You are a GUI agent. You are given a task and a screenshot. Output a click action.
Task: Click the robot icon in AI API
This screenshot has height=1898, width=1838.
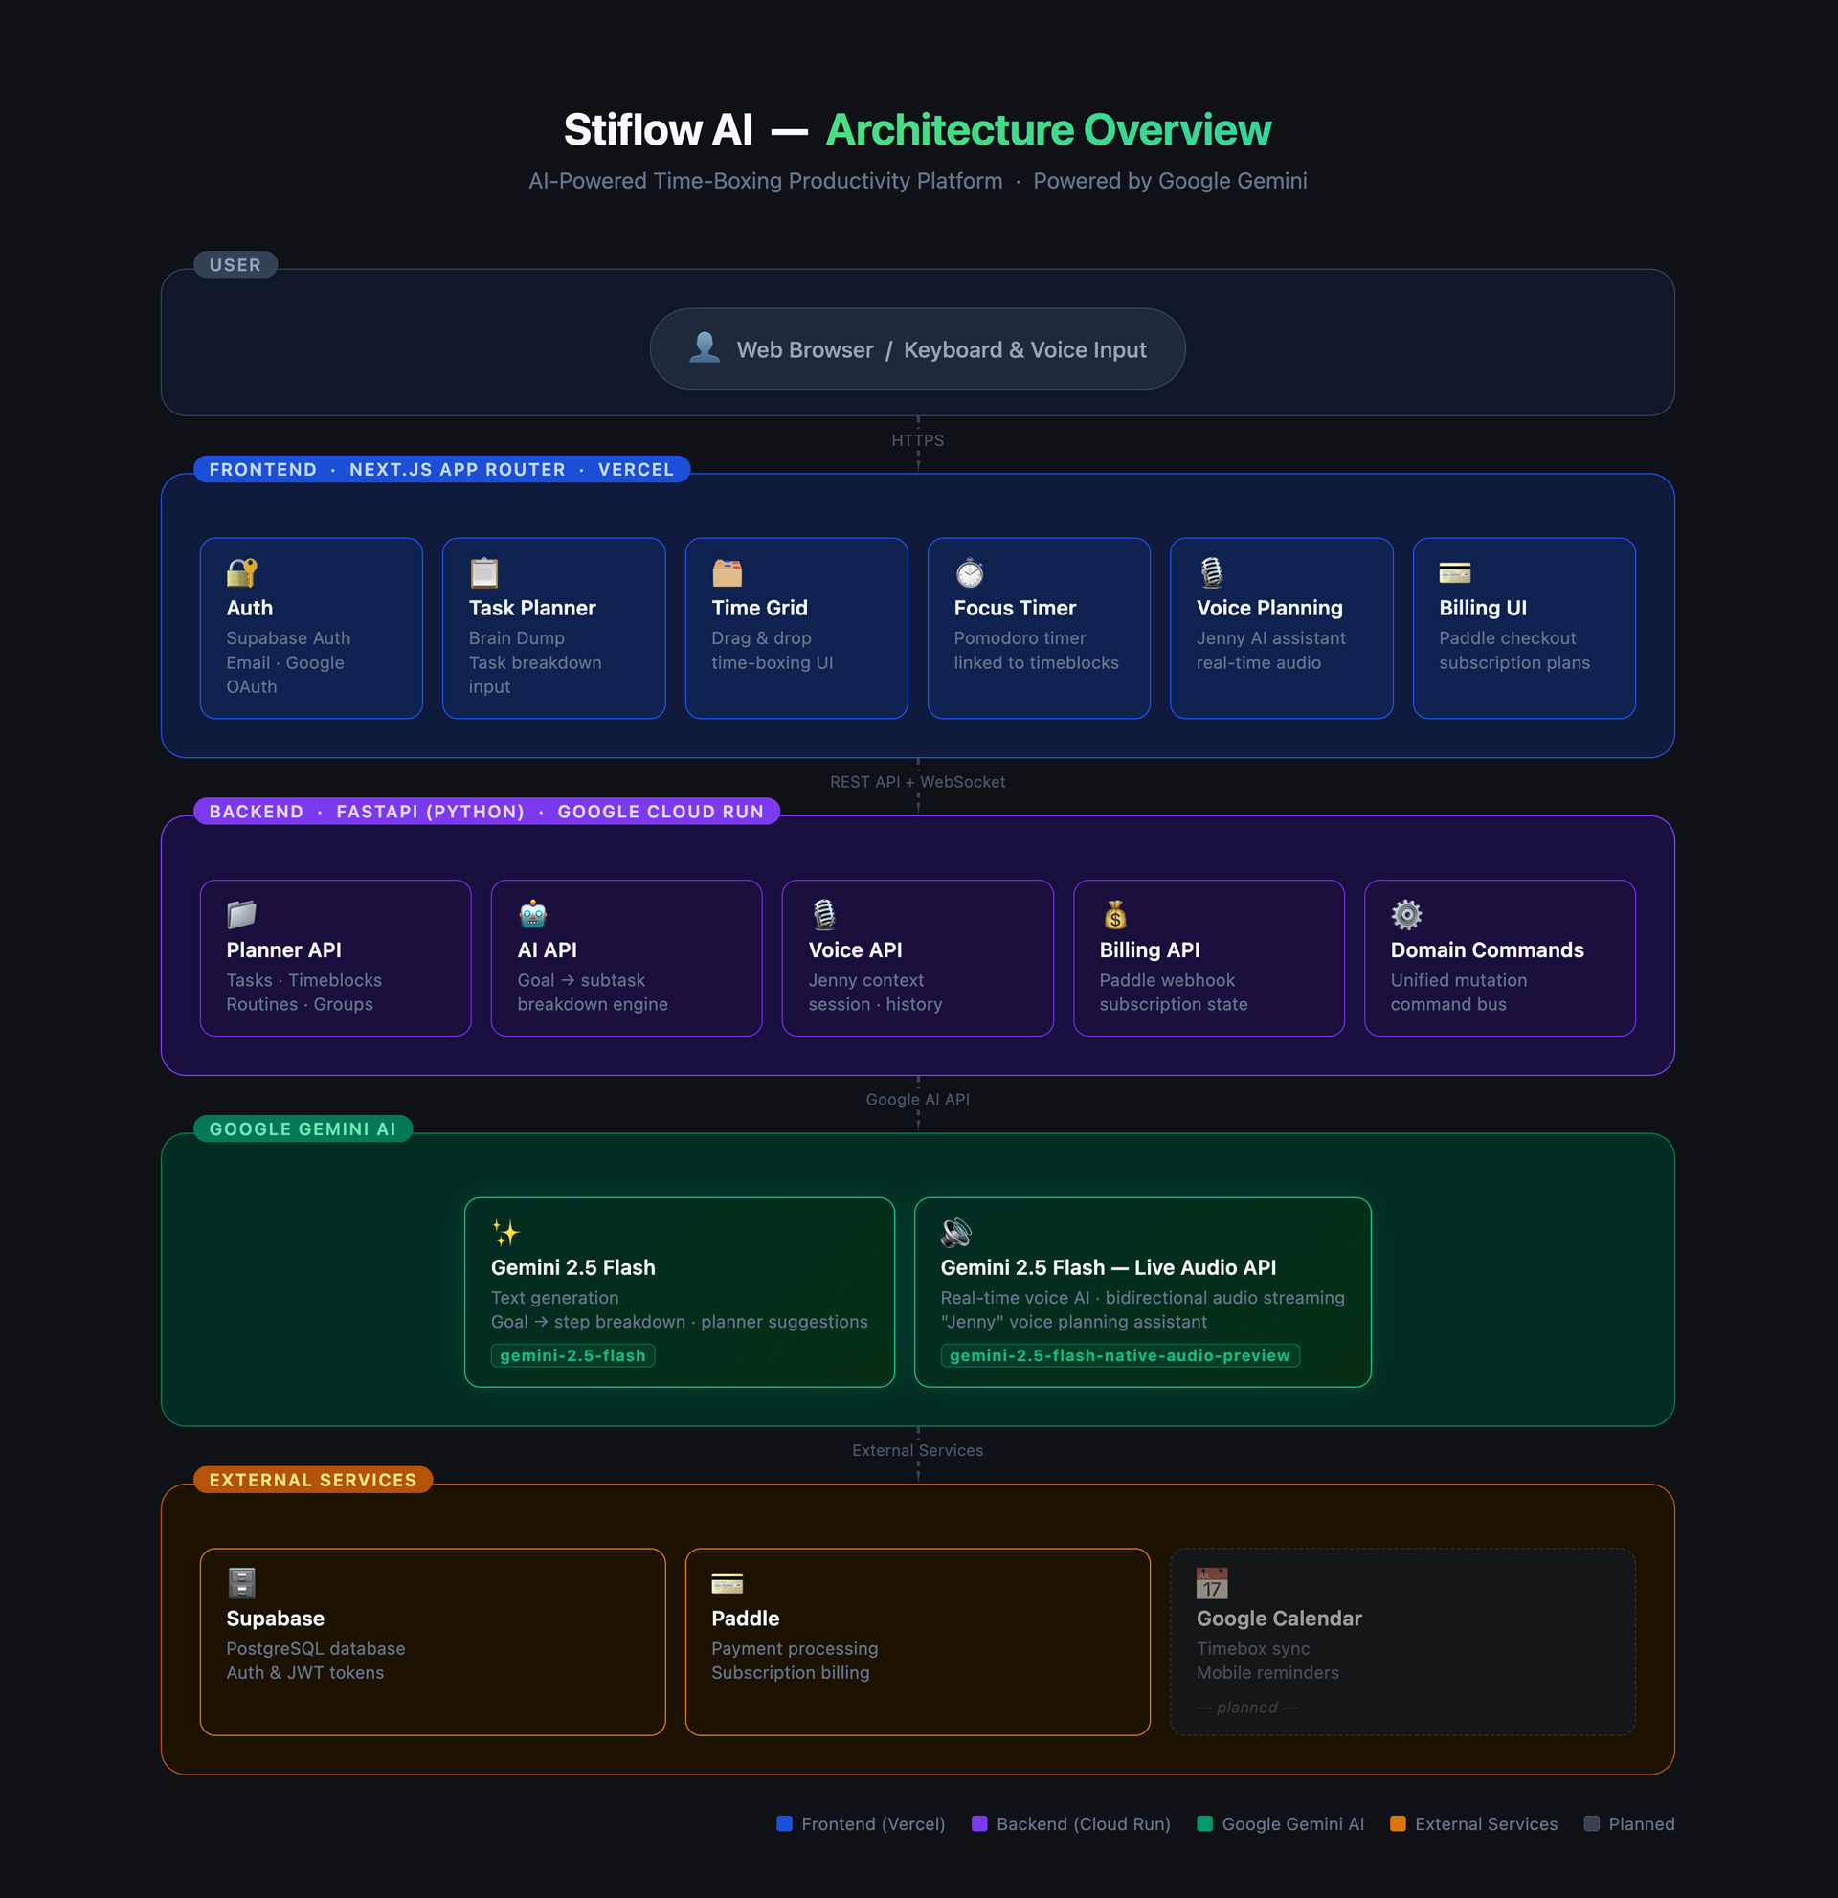pos(532,914)
